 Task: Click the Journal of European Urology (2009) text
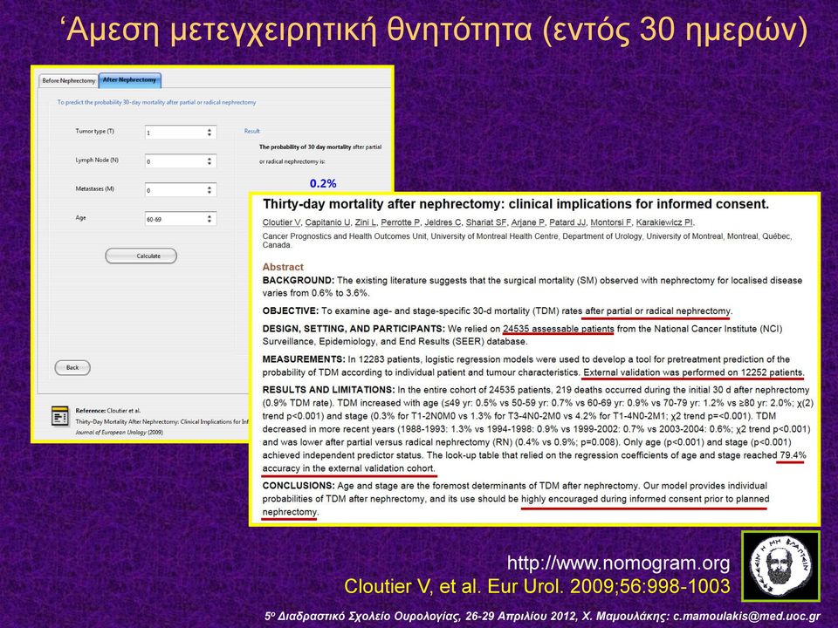tap(120, 432)
